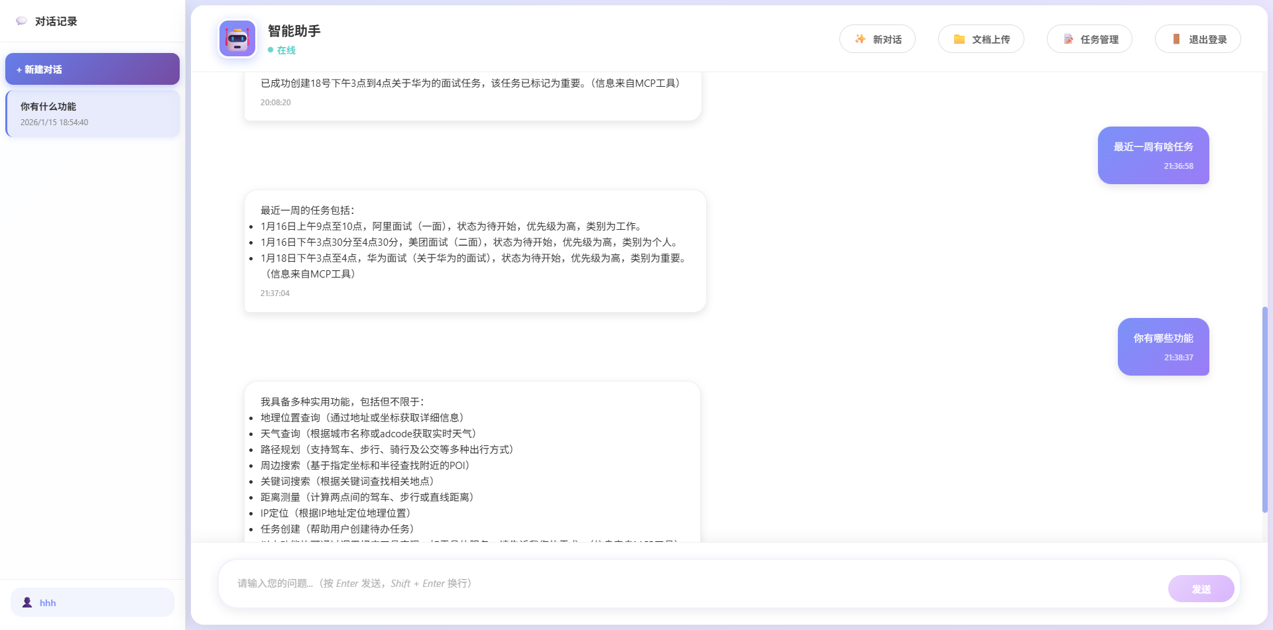Viewport: 1273px width, 630px height.
Task: Click the folder icon in 文档上传 button
Action: click(959, 38)
